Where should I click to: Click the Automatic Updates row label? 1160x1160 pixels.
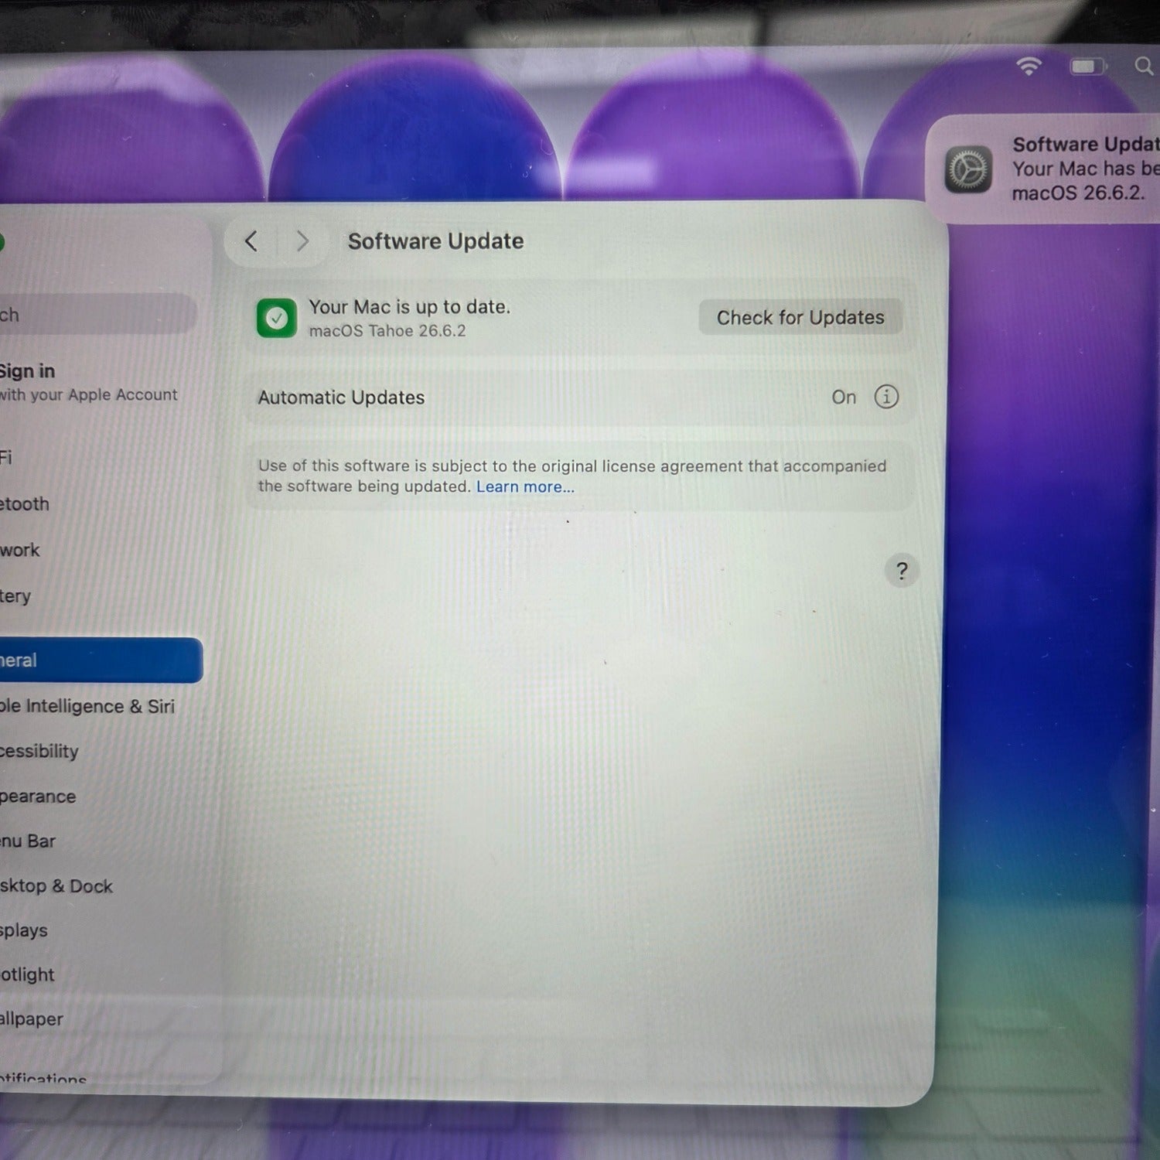coord(341,397)
